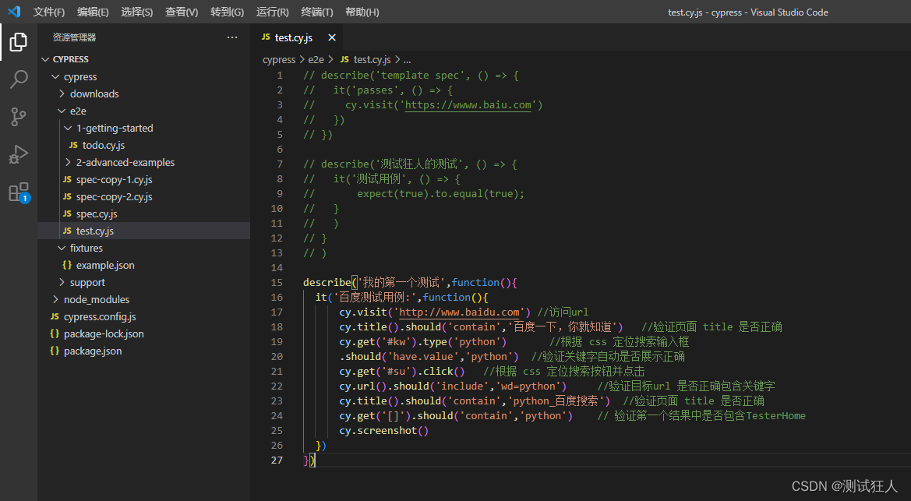The image size is (911, 501).
Task: Open the 文件(F) menu
Action: [49, 12]
